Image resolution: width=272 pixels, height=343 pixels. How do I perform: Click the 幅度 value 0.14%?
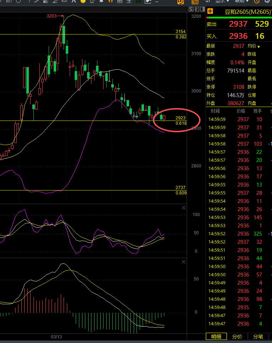pos(237,63)
